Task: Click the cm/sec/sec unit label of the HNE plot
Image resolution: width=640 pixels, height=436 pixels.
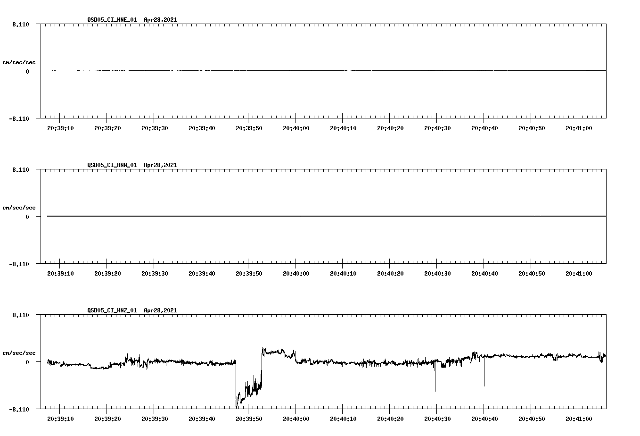Action: pyautogui.click(x=19, y=61)
